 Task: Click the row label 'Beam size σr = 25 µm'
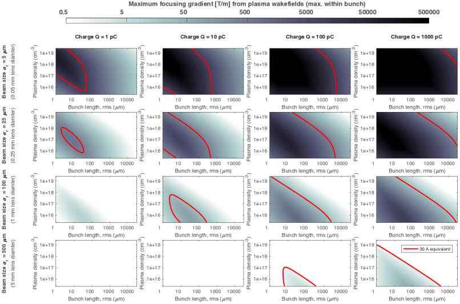tap(4, 135)
